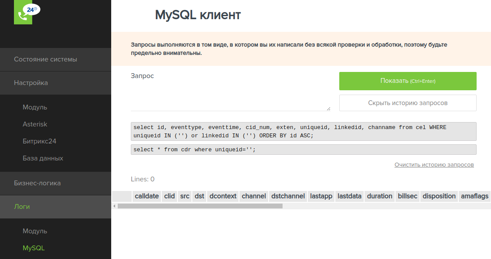Select the Asterisk settings item

click(35, 124)
